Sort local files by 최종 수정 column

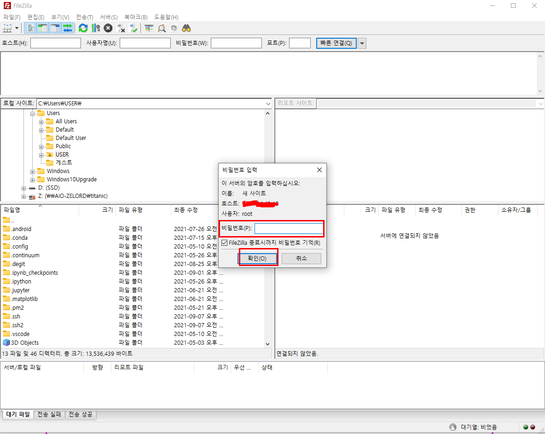click(x=195, y=210)
